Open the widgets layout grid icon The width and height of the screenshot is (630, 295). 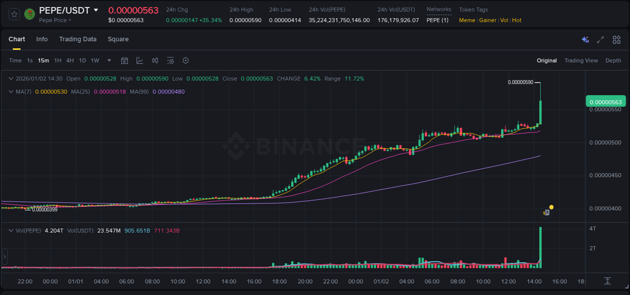[x=616, y=39]
